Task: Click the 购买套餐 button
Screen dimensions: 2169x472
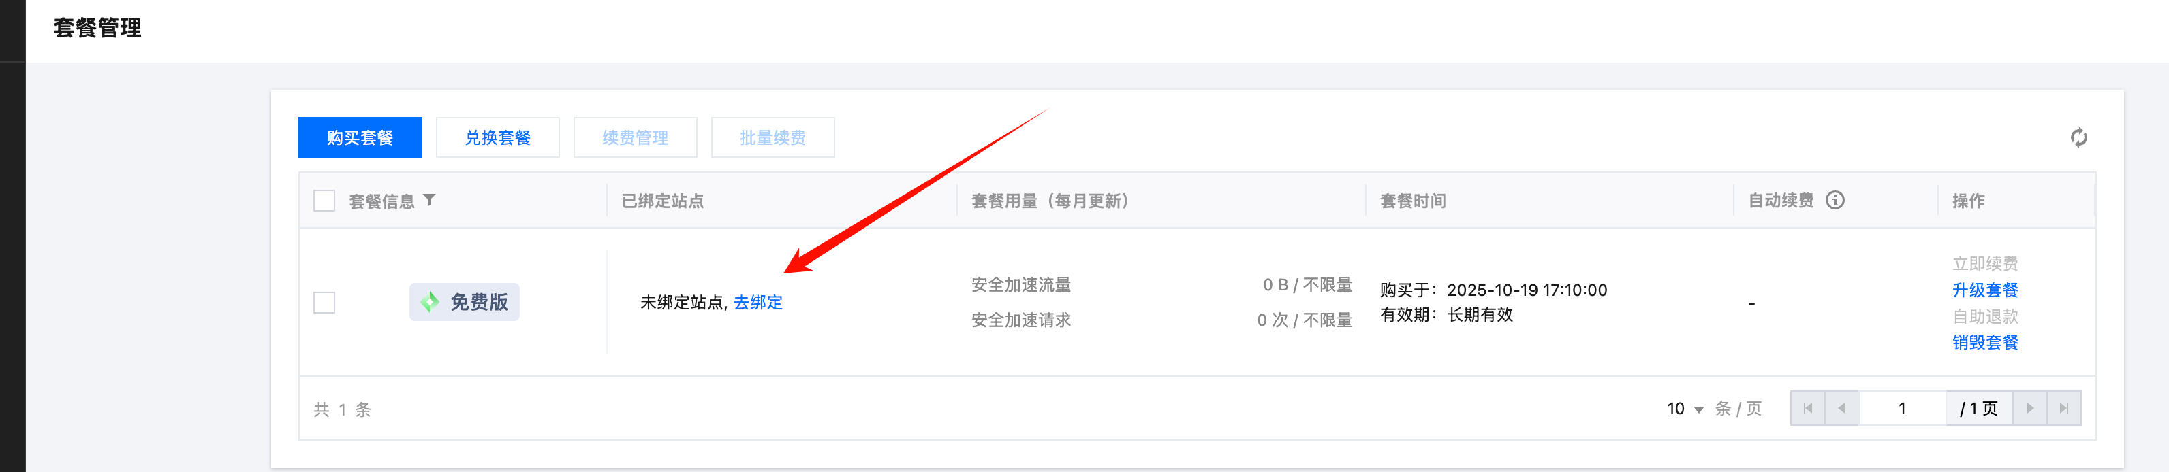Action: [x=360, y=137]
